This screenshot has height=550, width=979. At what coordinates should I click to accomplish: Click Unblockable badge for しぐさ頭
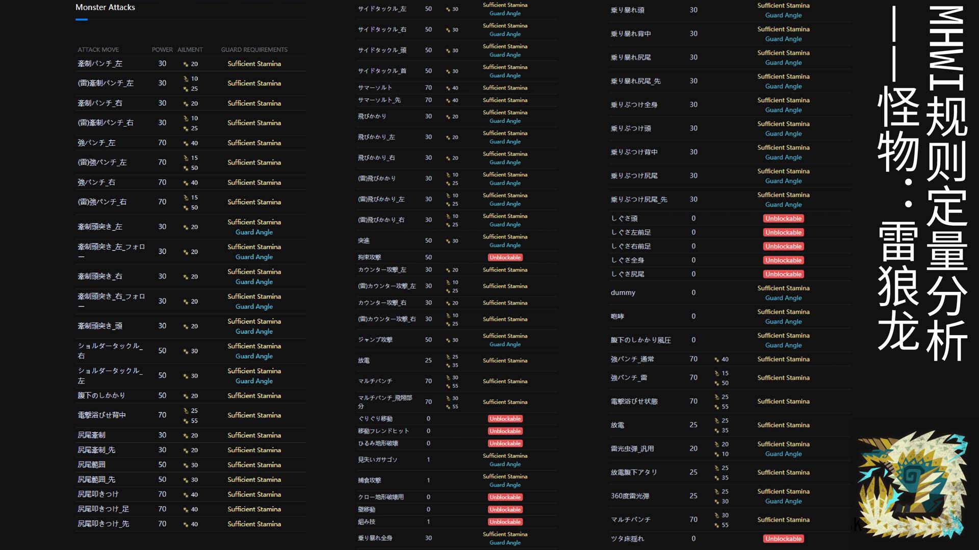click(x=783, y=218)
